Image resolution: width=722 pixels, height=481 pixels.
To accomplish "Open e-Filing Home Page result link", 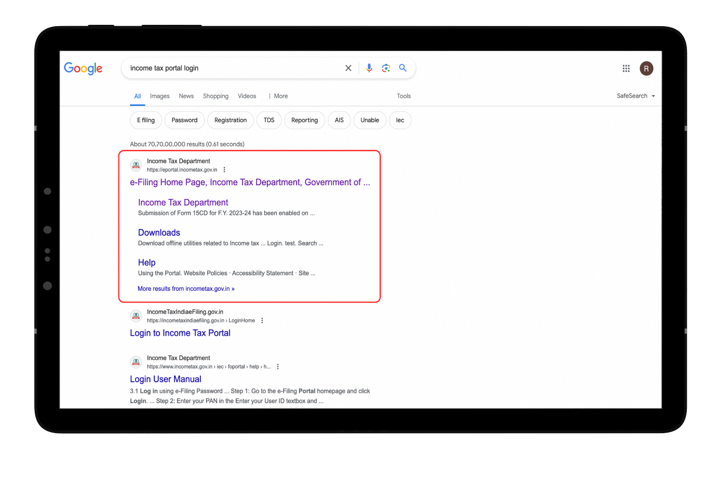I will point(250,182).
